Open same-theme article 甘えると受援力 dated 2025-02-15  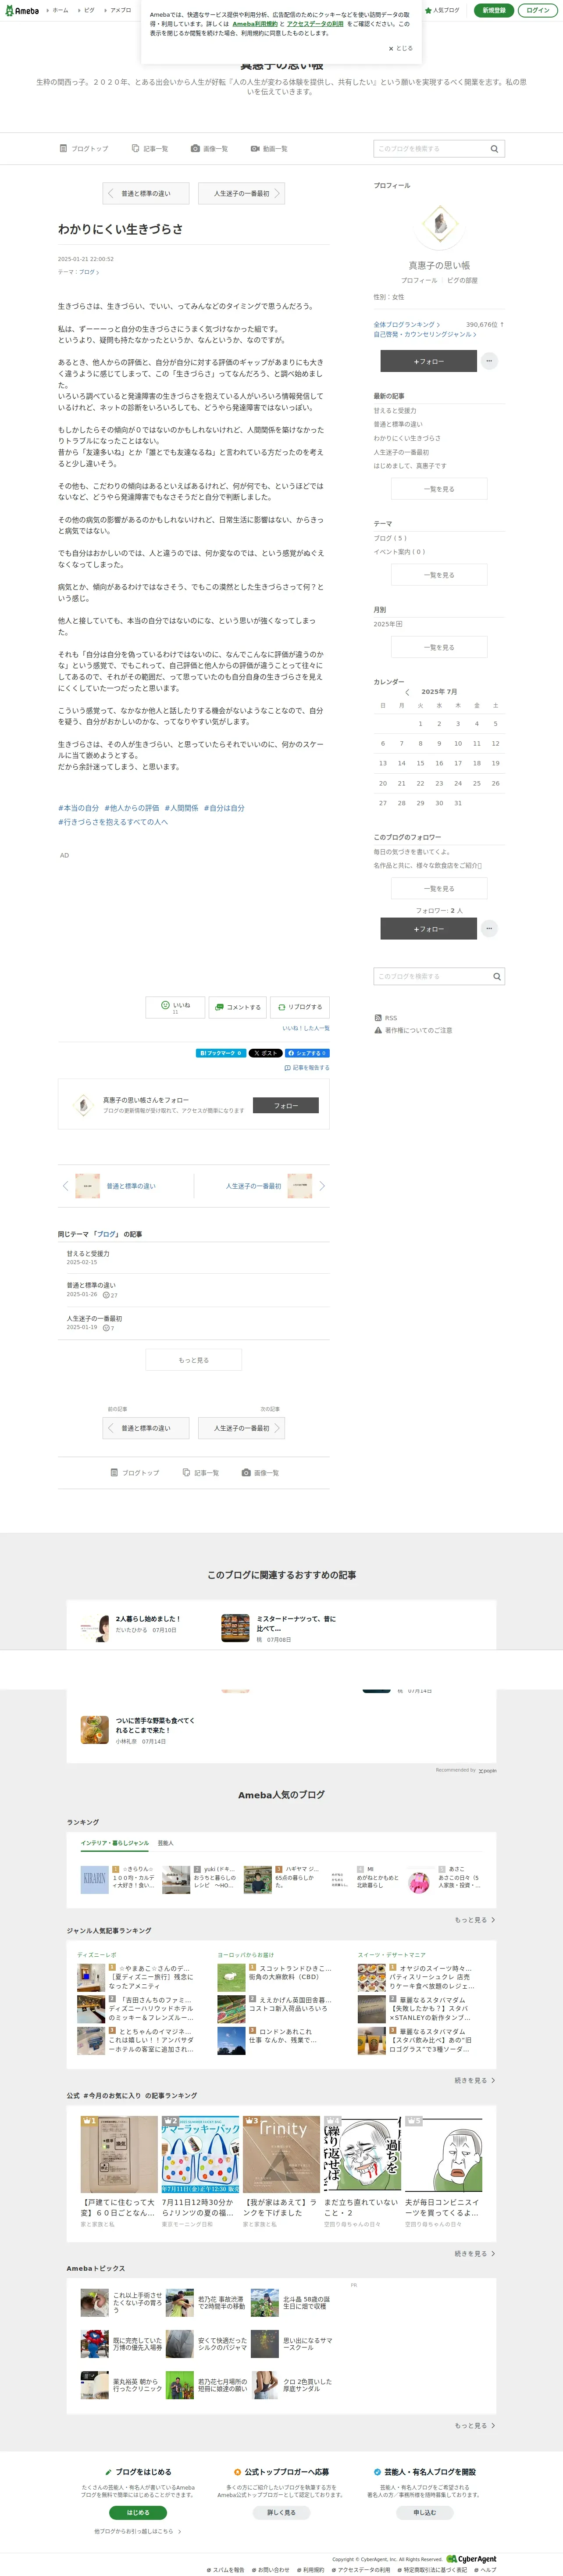tap(88, 1254)
